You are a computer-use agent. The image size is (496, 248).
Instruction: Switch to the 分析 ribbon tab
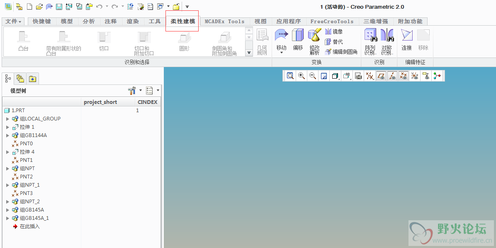89,22
